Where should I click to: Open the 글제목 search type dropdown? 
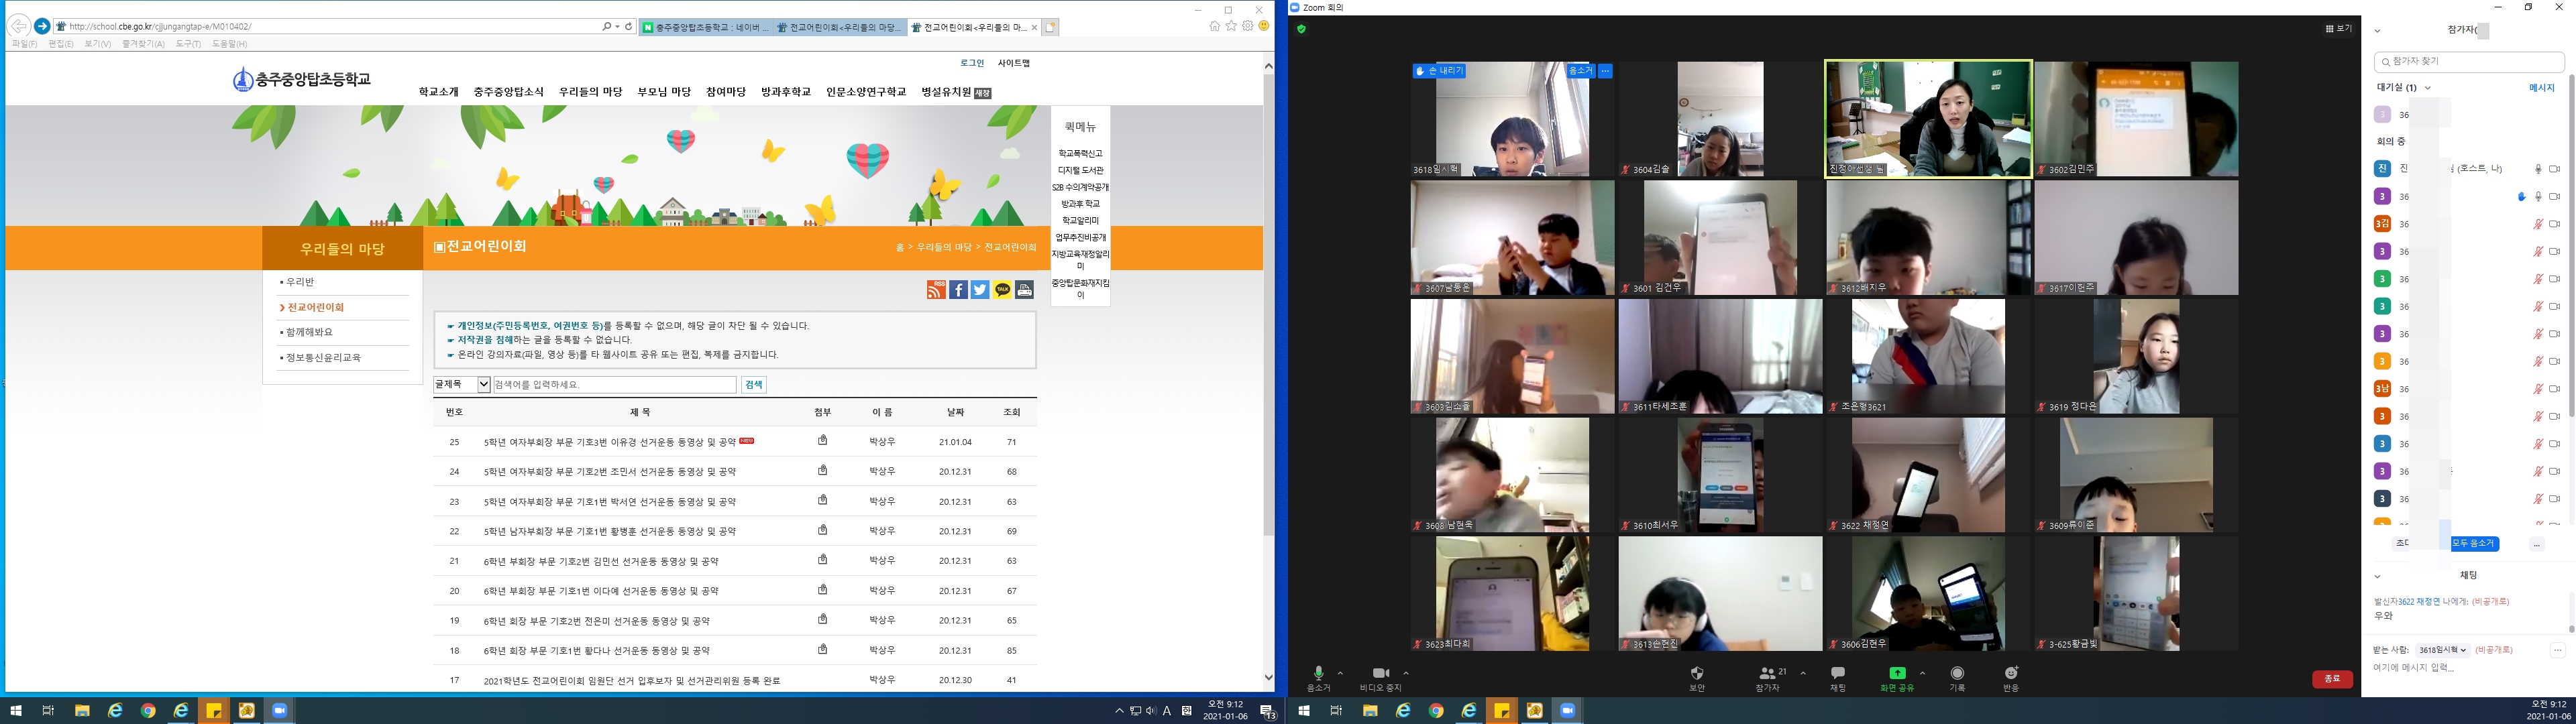click(x=462, y=384)
